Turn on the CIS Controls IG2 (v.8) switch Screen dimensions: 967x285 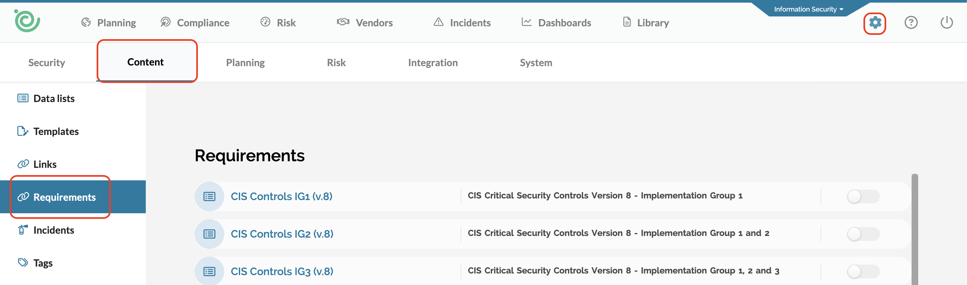coord(863,234)
